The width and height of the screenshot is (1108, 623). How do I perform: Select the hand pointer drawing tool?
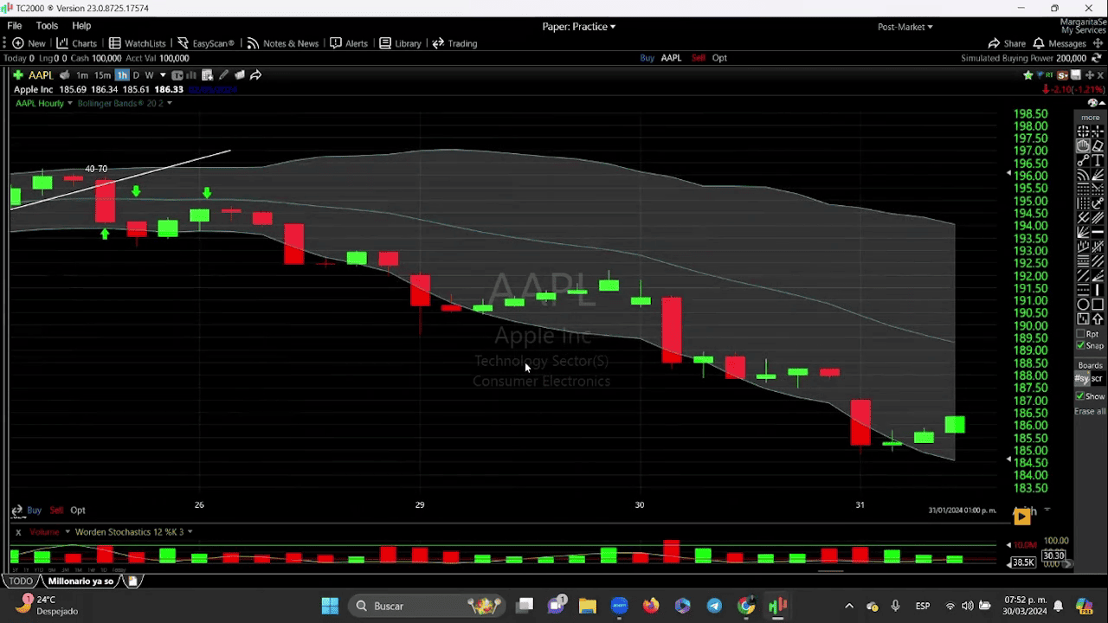[1083, 146]
